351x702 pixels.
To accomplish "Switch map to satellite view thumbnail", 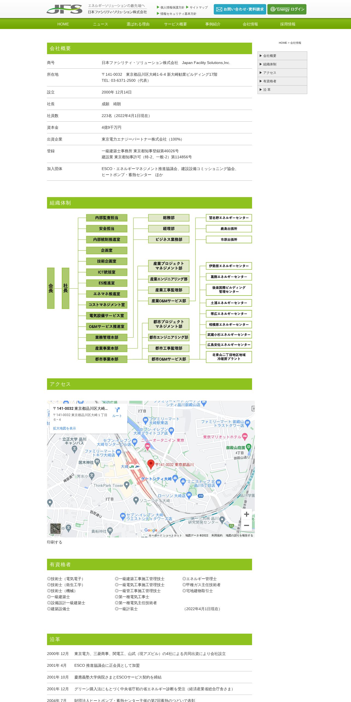I will [55, 529].
